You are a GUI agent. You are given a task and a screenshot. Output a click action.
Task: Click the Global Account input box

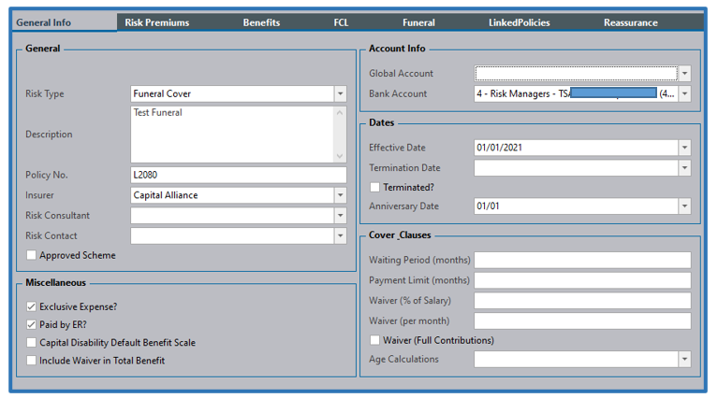point(576,73)
